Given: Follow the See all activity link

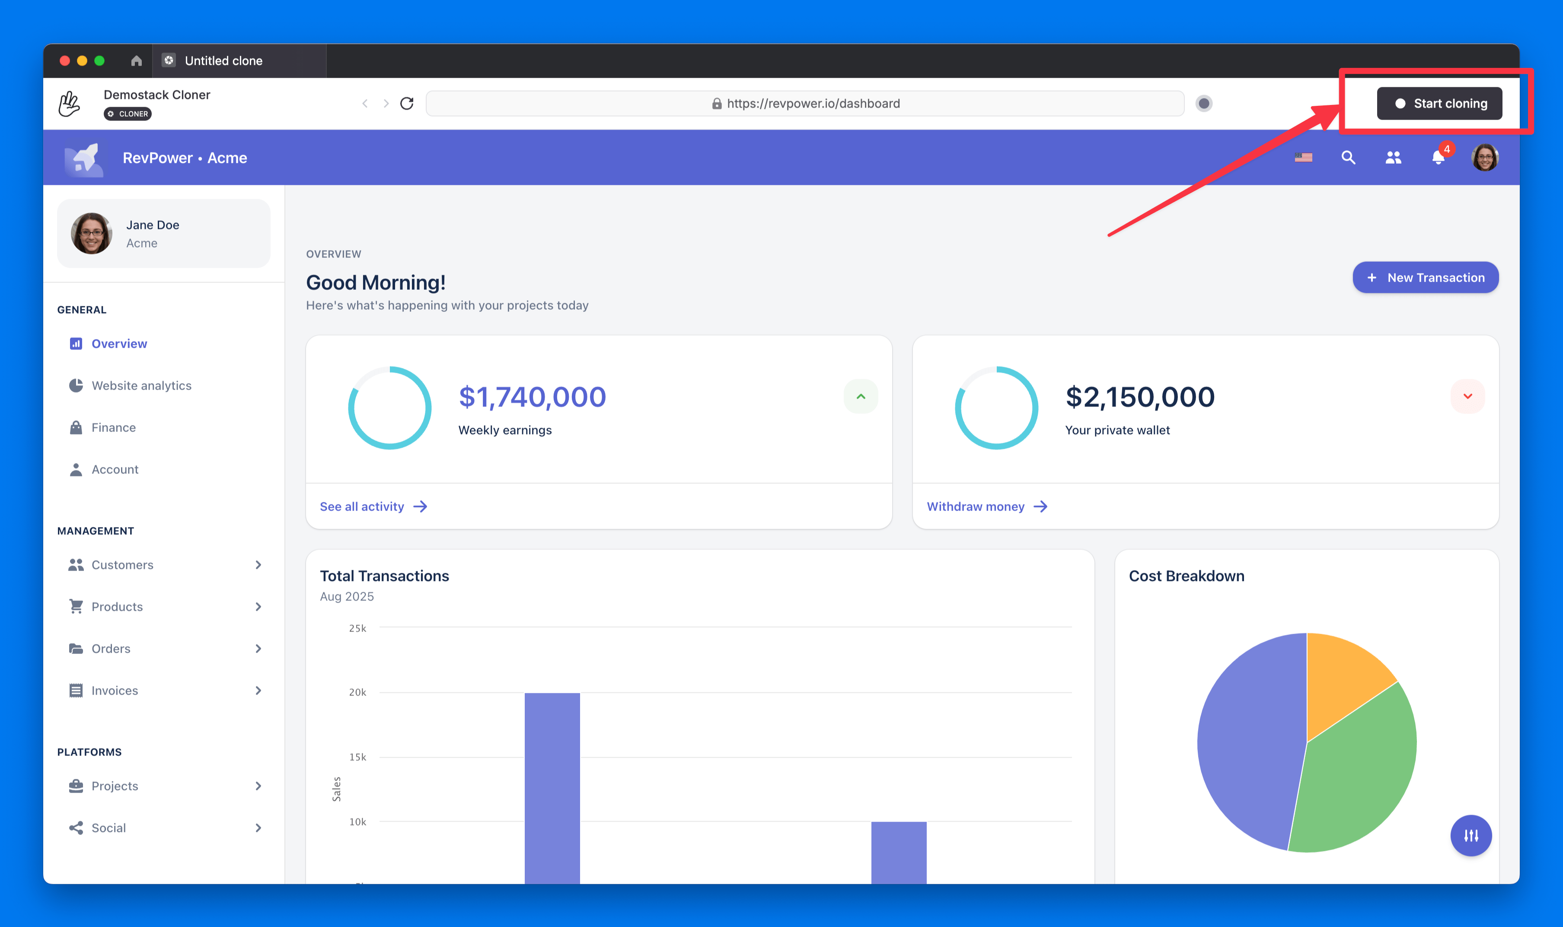Looking at the screenshot, I should click(374, 507).
